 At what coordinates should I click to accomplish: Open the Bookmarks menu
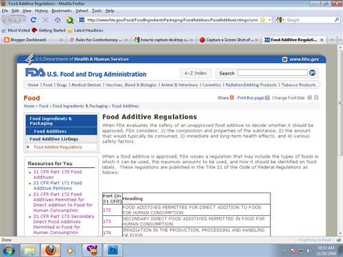point(62,11)
